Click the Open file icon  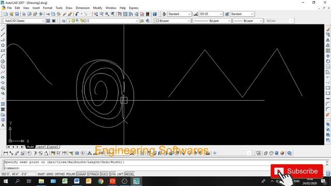tap(11, 14)
